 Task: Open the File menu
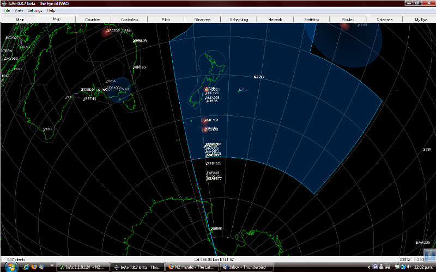(x=7, y=10)
